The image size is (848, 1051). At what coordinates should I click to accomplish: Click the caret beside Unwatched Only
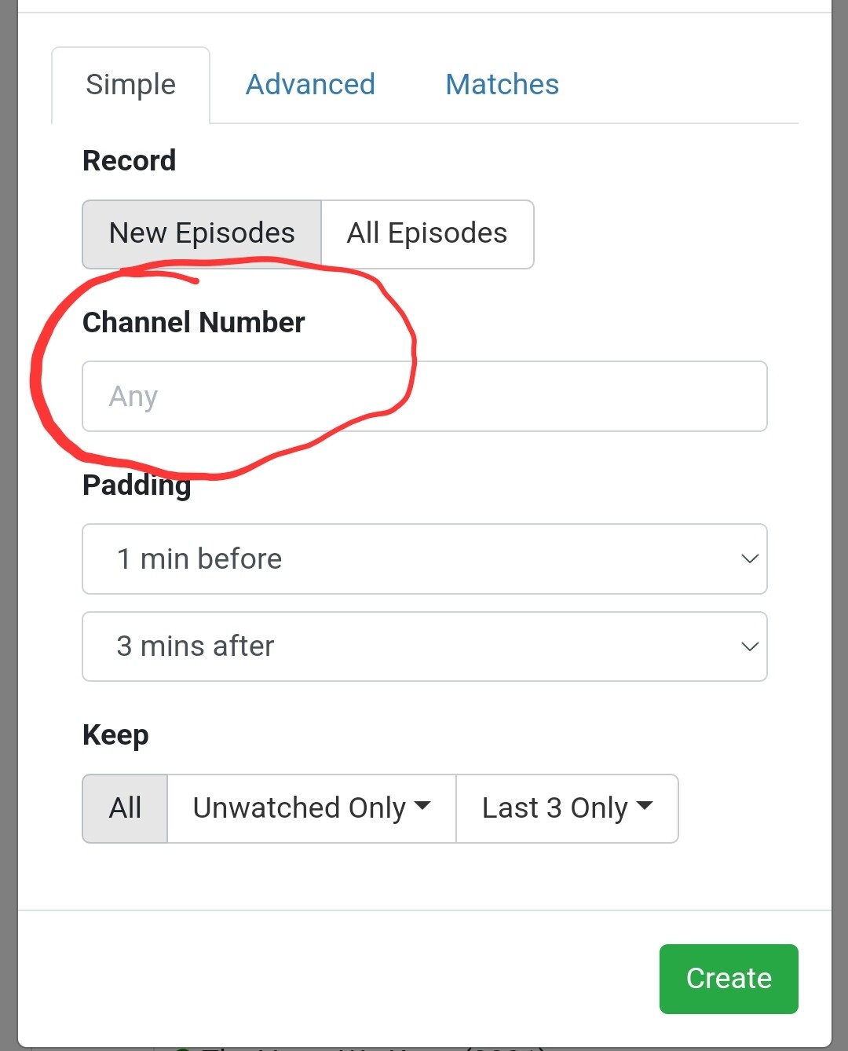coord(422,806)
